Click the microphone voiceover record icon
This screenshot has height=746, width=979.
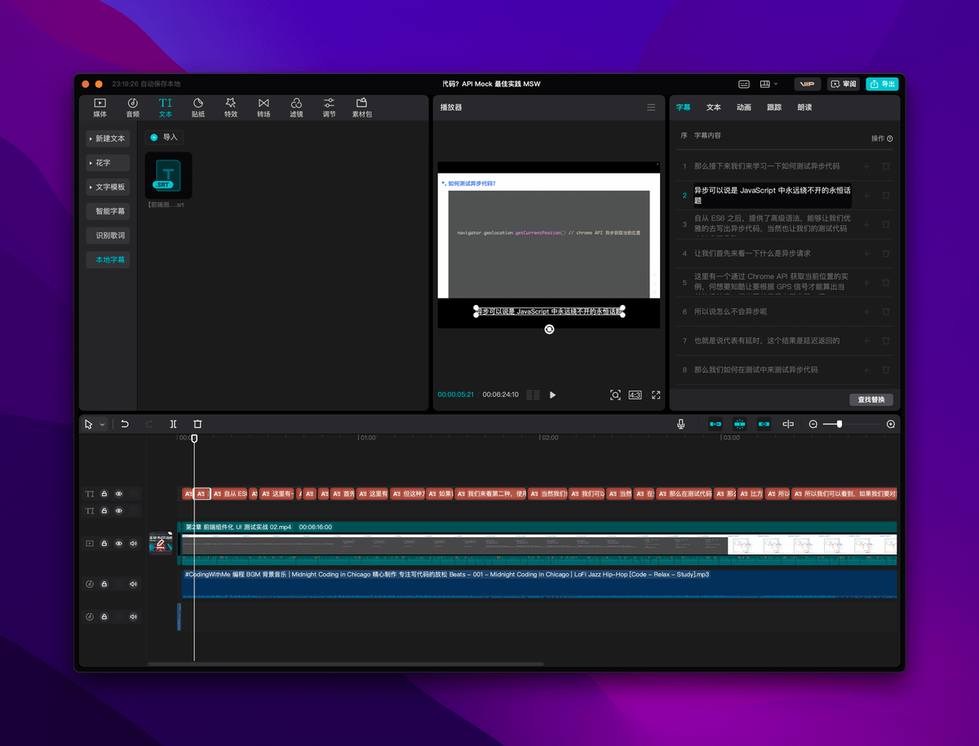(680, 424)
